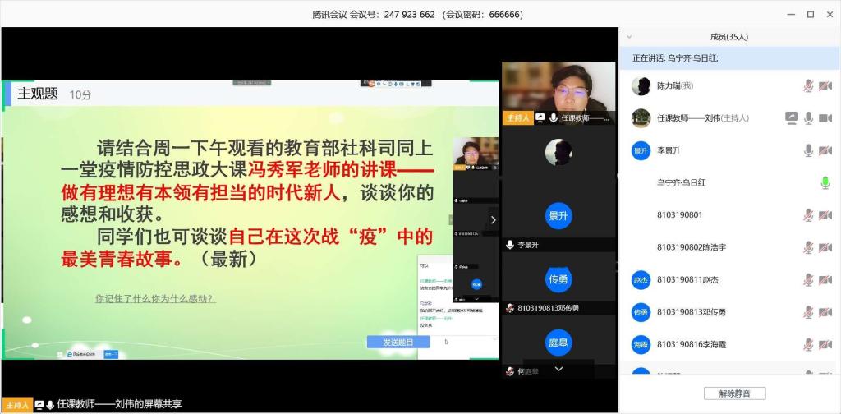Screen dimensions: 841x414
Task: Toggle the camera for 8103190816李海霞
Action: click(x=825, y=344)
